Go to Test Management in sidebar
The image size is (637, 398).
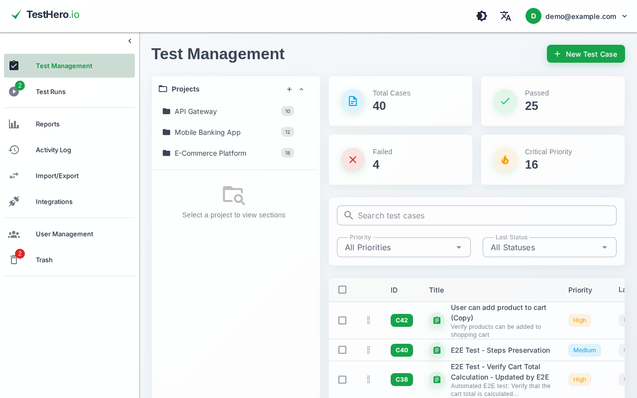click(x=69, y=66)
